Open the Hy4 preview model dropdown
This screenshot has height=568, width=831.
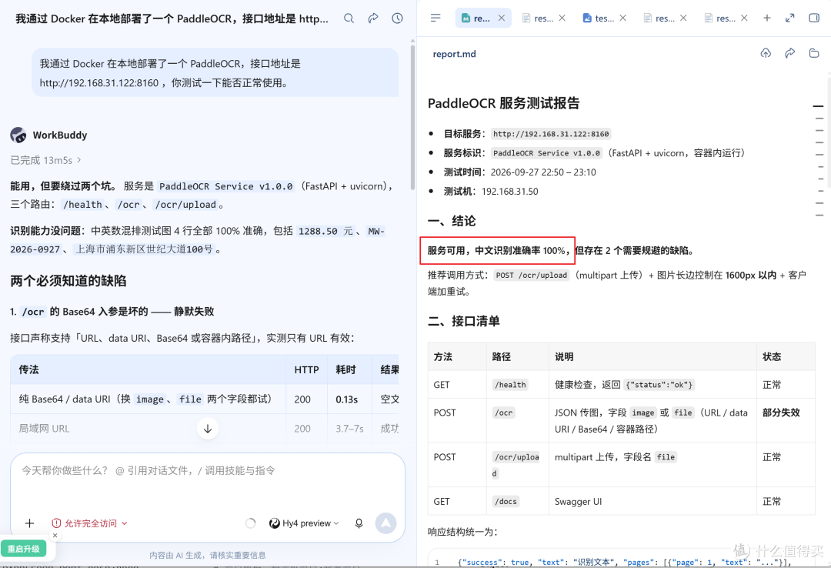tap(304, 523)
